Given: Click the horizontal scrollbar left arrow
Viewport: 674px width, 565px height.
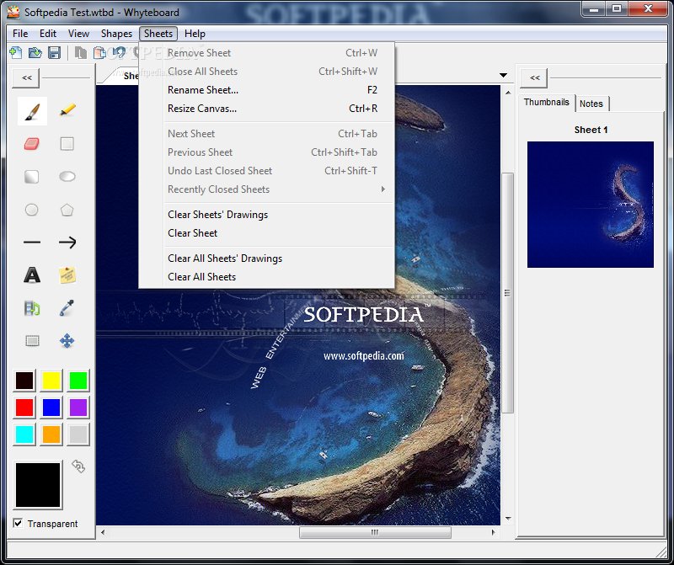Looking at the screenshot, I should [103, 532].
